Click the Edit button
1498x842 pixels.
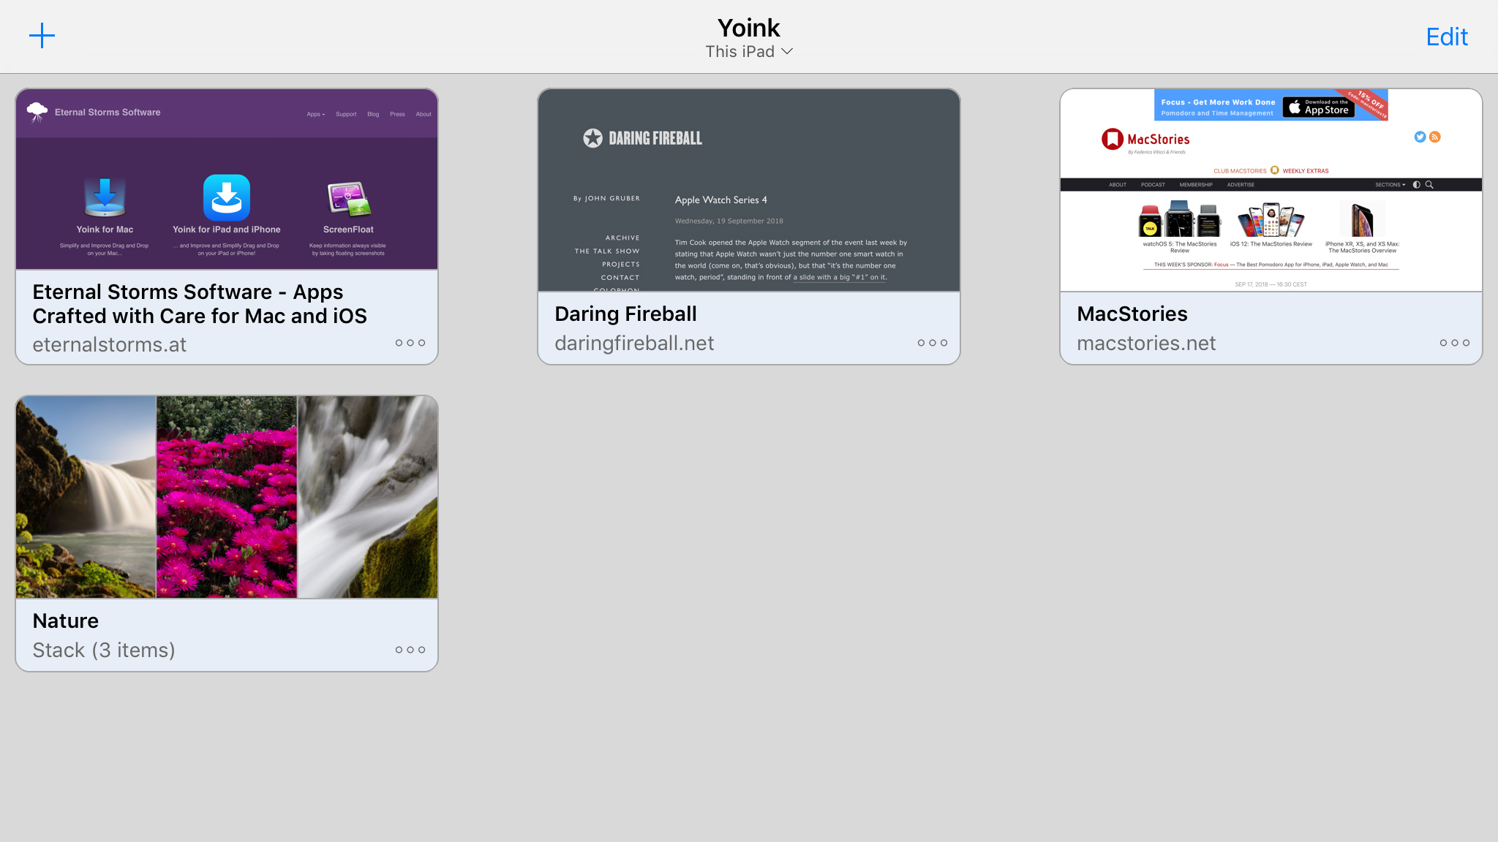[1446, 37]
